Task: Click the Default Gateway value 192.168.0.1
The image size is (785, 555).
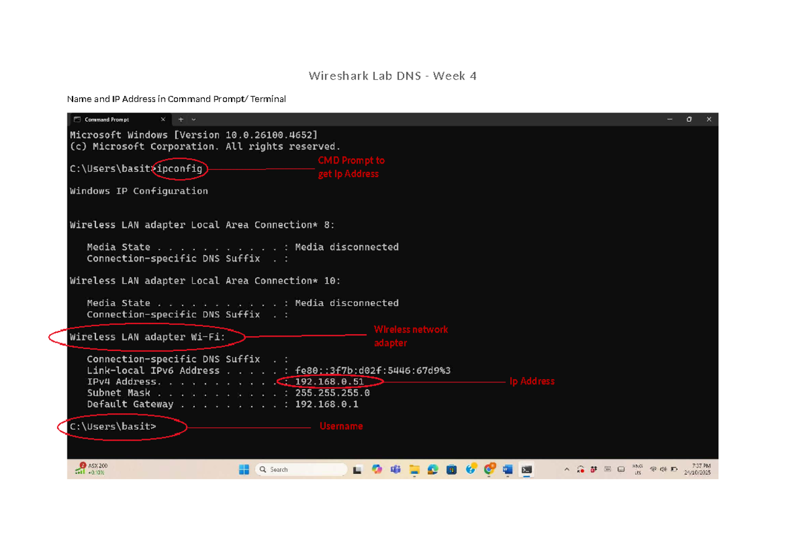Action: point(326,404)
